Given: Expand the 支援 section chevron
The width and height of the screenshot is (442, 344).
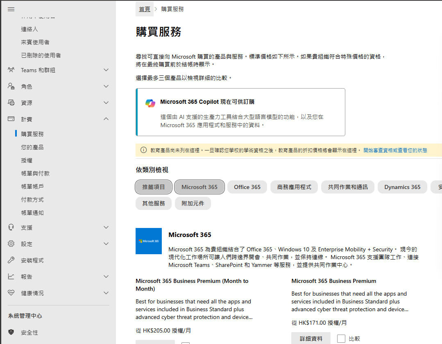Looking at the screenshot, I should [106, 227].
